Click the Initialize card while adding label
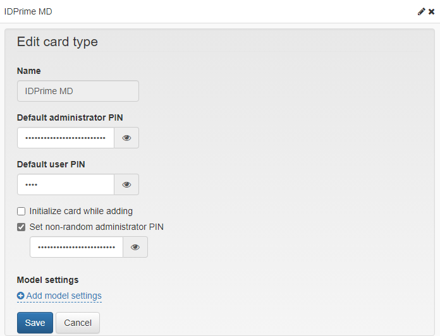 (81, 212)
